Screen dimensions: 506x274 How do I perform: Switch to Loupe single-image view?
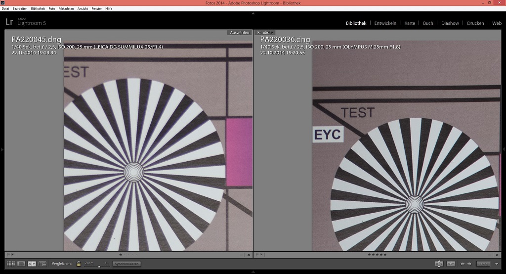coord(21,264)
